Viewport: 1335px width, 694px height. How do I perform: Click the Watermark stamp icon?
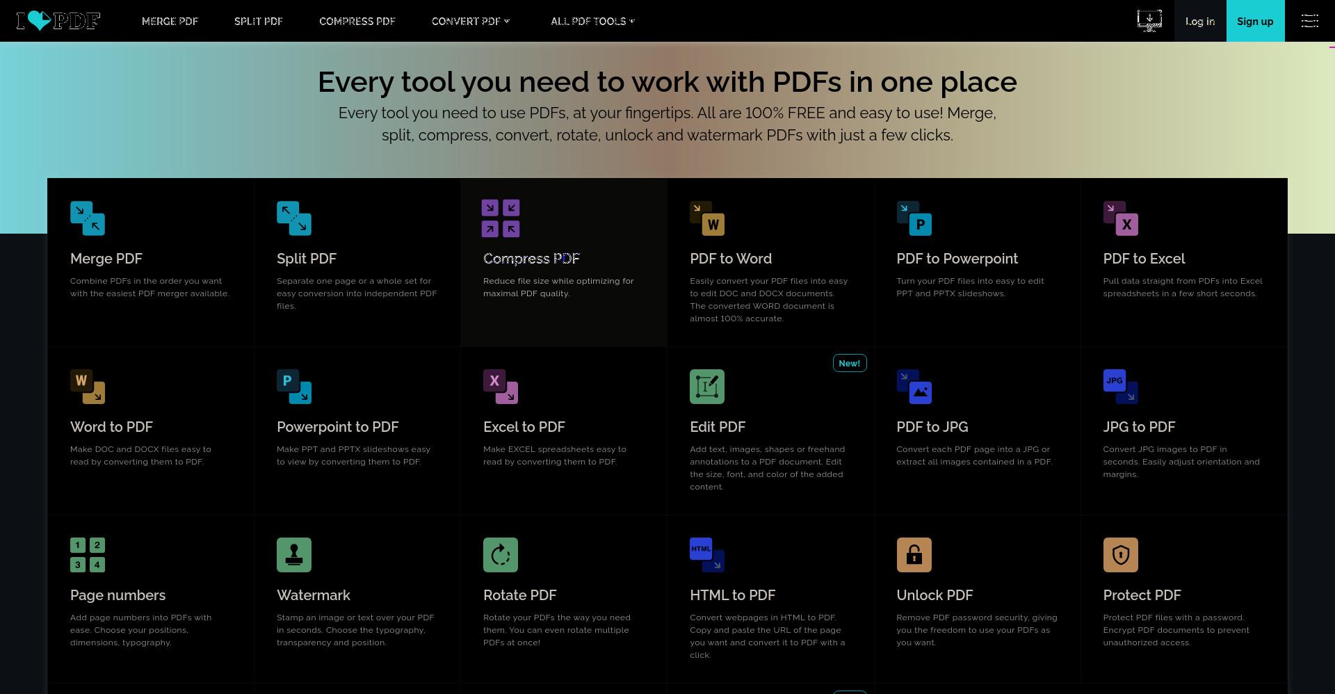point(294,555)
